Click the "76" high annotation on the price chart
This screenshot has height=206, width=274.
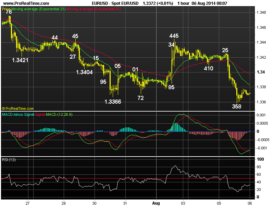pos(9,12)
